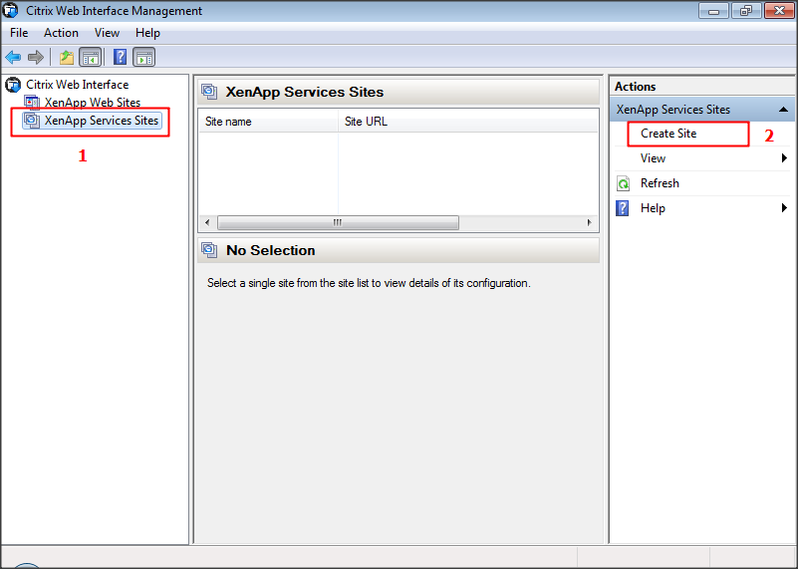
Task: Select XenApp Web Sites tree node
Action: pos(92,103)
